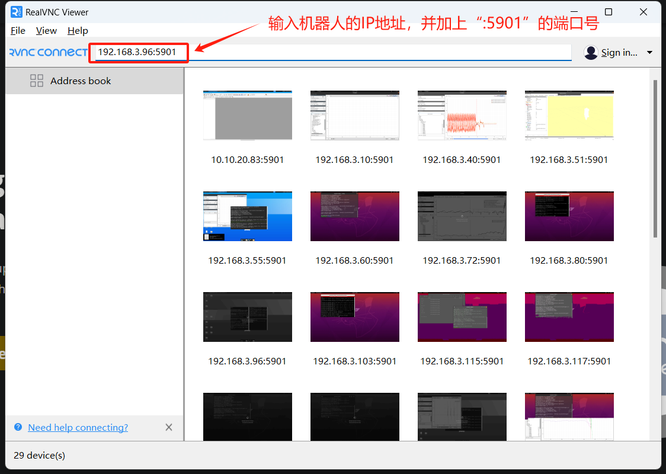
Task: Expand the Sign in dropdown arrow
Action: [x=649, y=53]
